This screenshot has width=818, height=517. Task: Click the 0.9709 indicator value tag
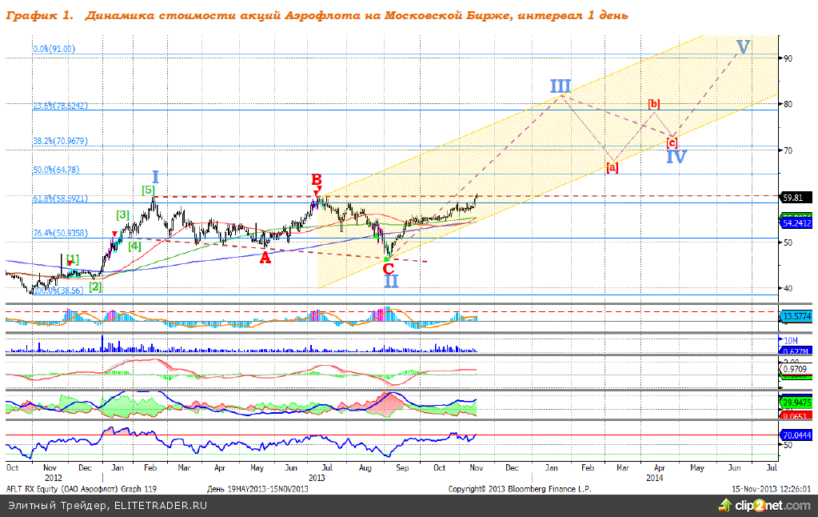point(795,369)
